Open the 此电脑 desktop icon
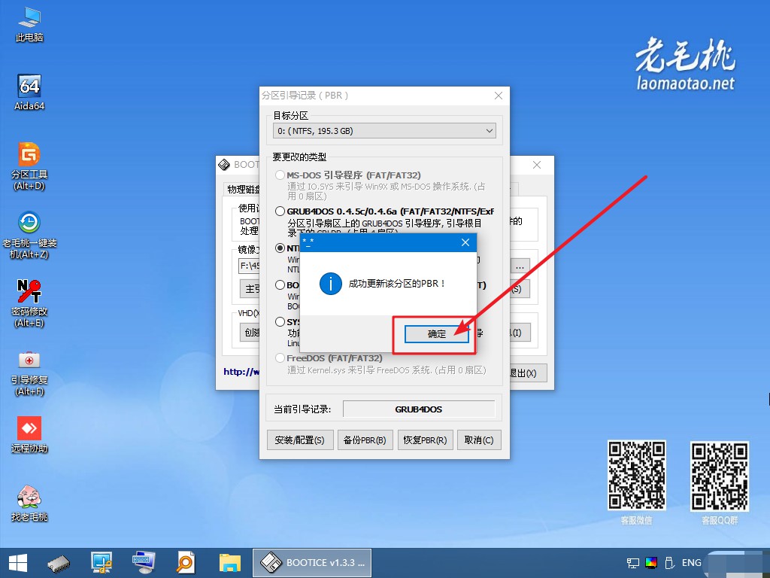 coord(29,25)
